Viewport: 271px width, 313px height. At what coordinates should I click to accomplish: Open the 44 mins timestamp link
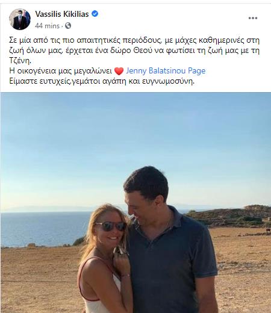click(47, 26)
